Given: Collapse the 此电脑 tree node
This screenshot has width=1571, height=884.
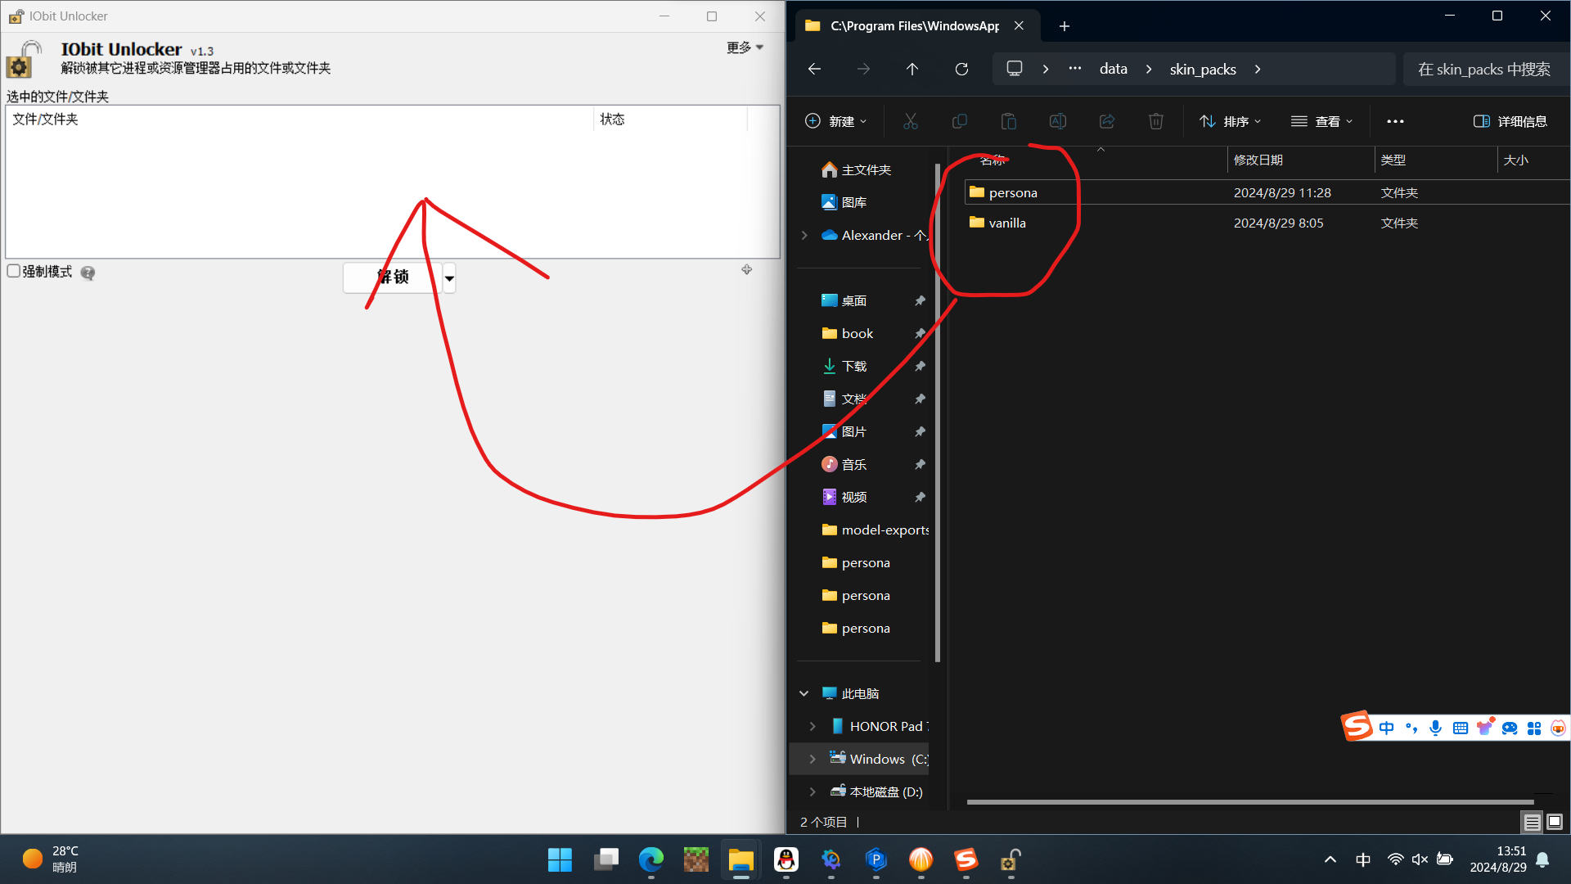Looking at the screenshot, I should (804, 693).
